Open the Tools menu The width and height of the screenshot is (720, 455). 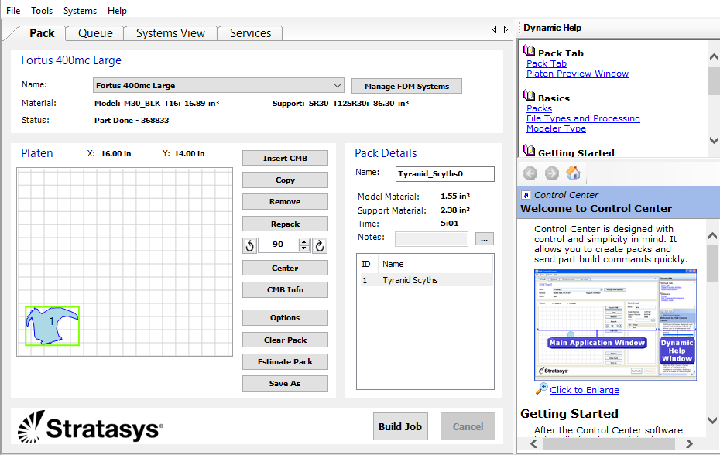[x=42, y=11]
